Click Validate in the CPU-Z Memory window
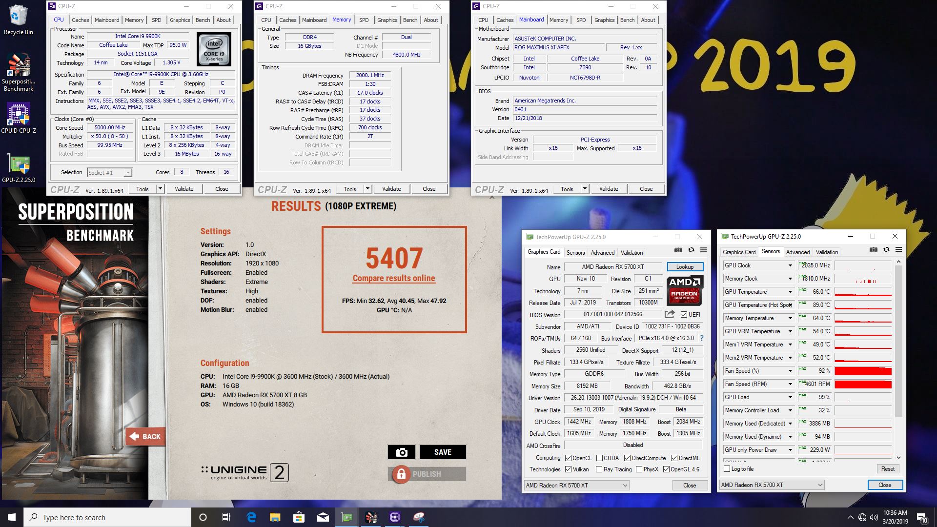The width and height of the screenshot is (937, 527). pyautogui.click(x=391, y=189)
